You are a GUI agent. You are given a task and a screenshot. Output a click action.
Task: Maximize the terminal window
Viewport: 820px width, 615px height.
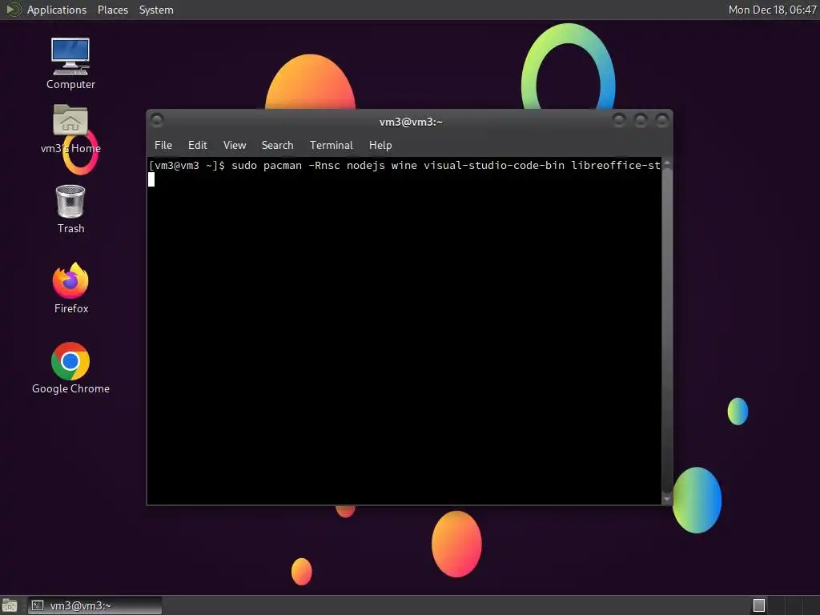click(640, 120)
